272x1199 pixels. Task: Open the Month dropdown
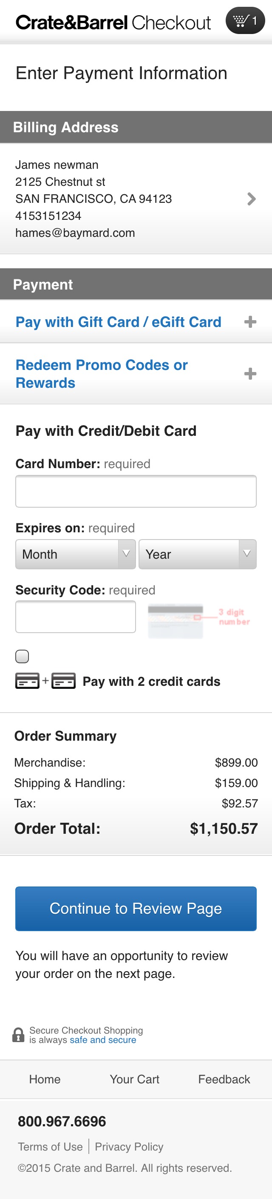(76, 554)
